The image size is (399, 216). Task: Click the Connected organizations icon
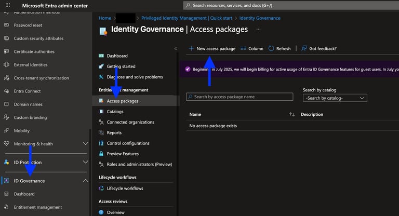pos(101,122)
